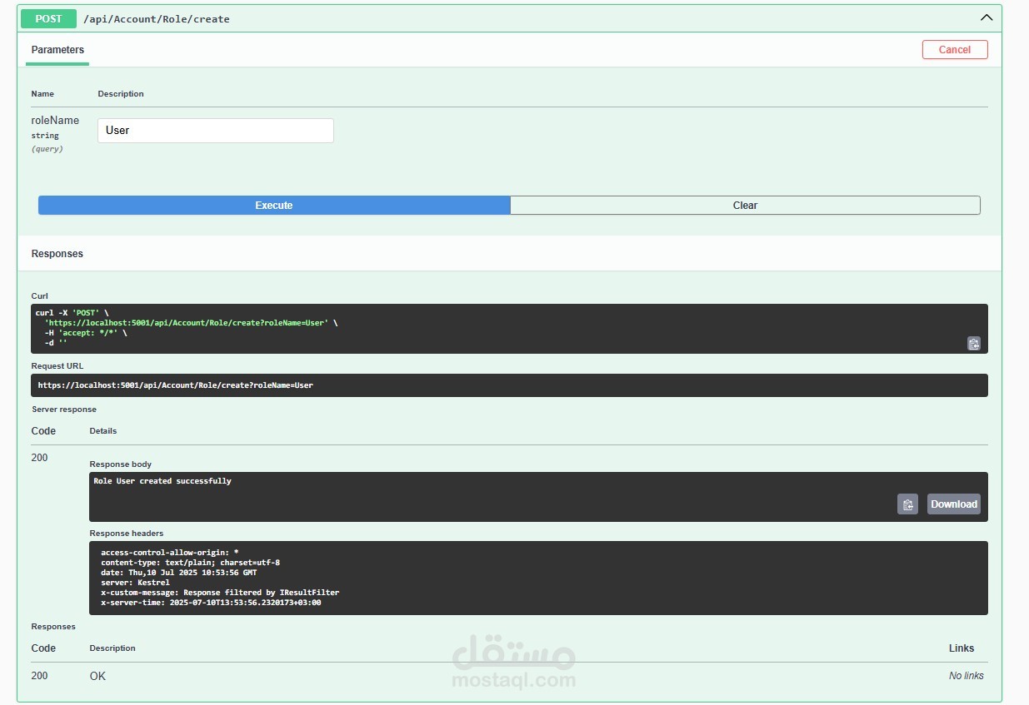Click the roleName parameter label
Image resolution: width=1029 pixels, height=705 pixels.
point(55,121)
